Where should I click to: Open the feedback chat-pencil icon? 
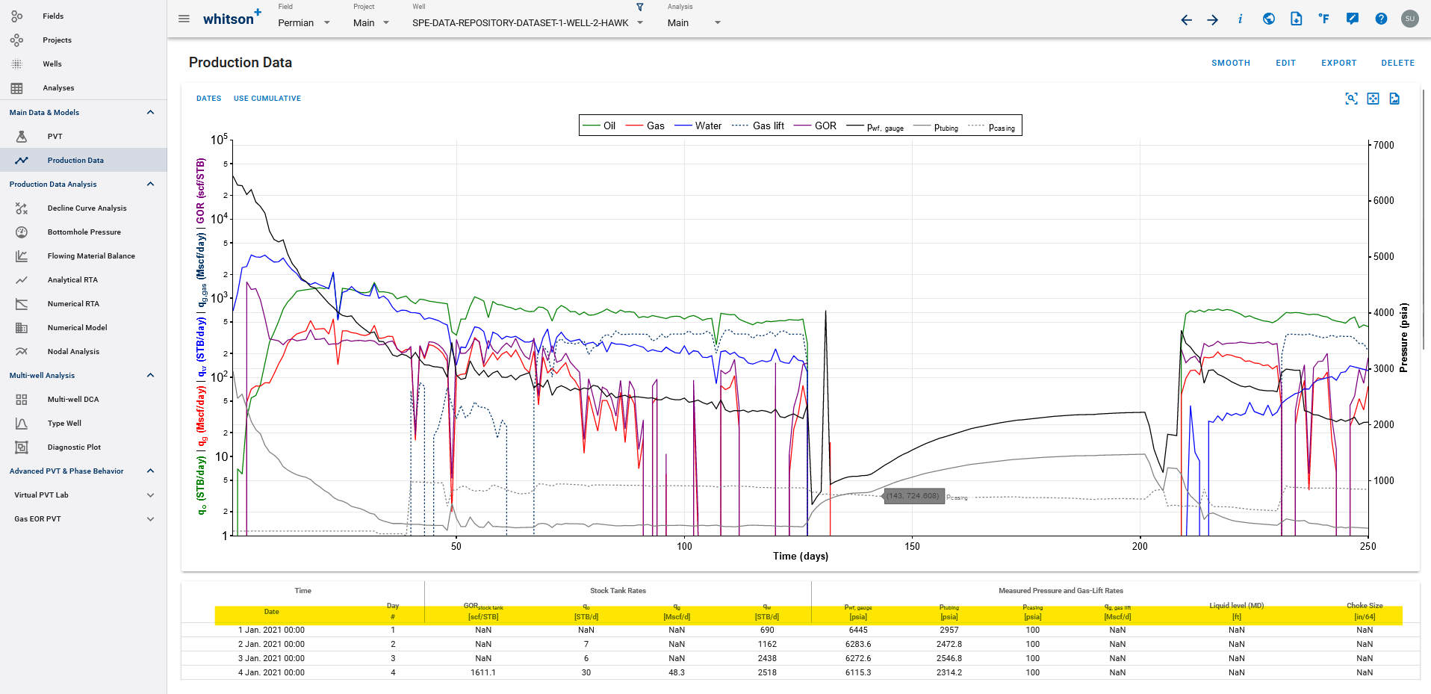(1353, 19)
